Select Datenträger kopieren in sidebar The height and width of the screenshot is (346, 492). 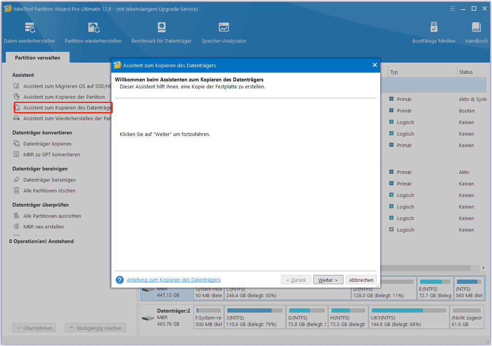(x=47, y=144)
